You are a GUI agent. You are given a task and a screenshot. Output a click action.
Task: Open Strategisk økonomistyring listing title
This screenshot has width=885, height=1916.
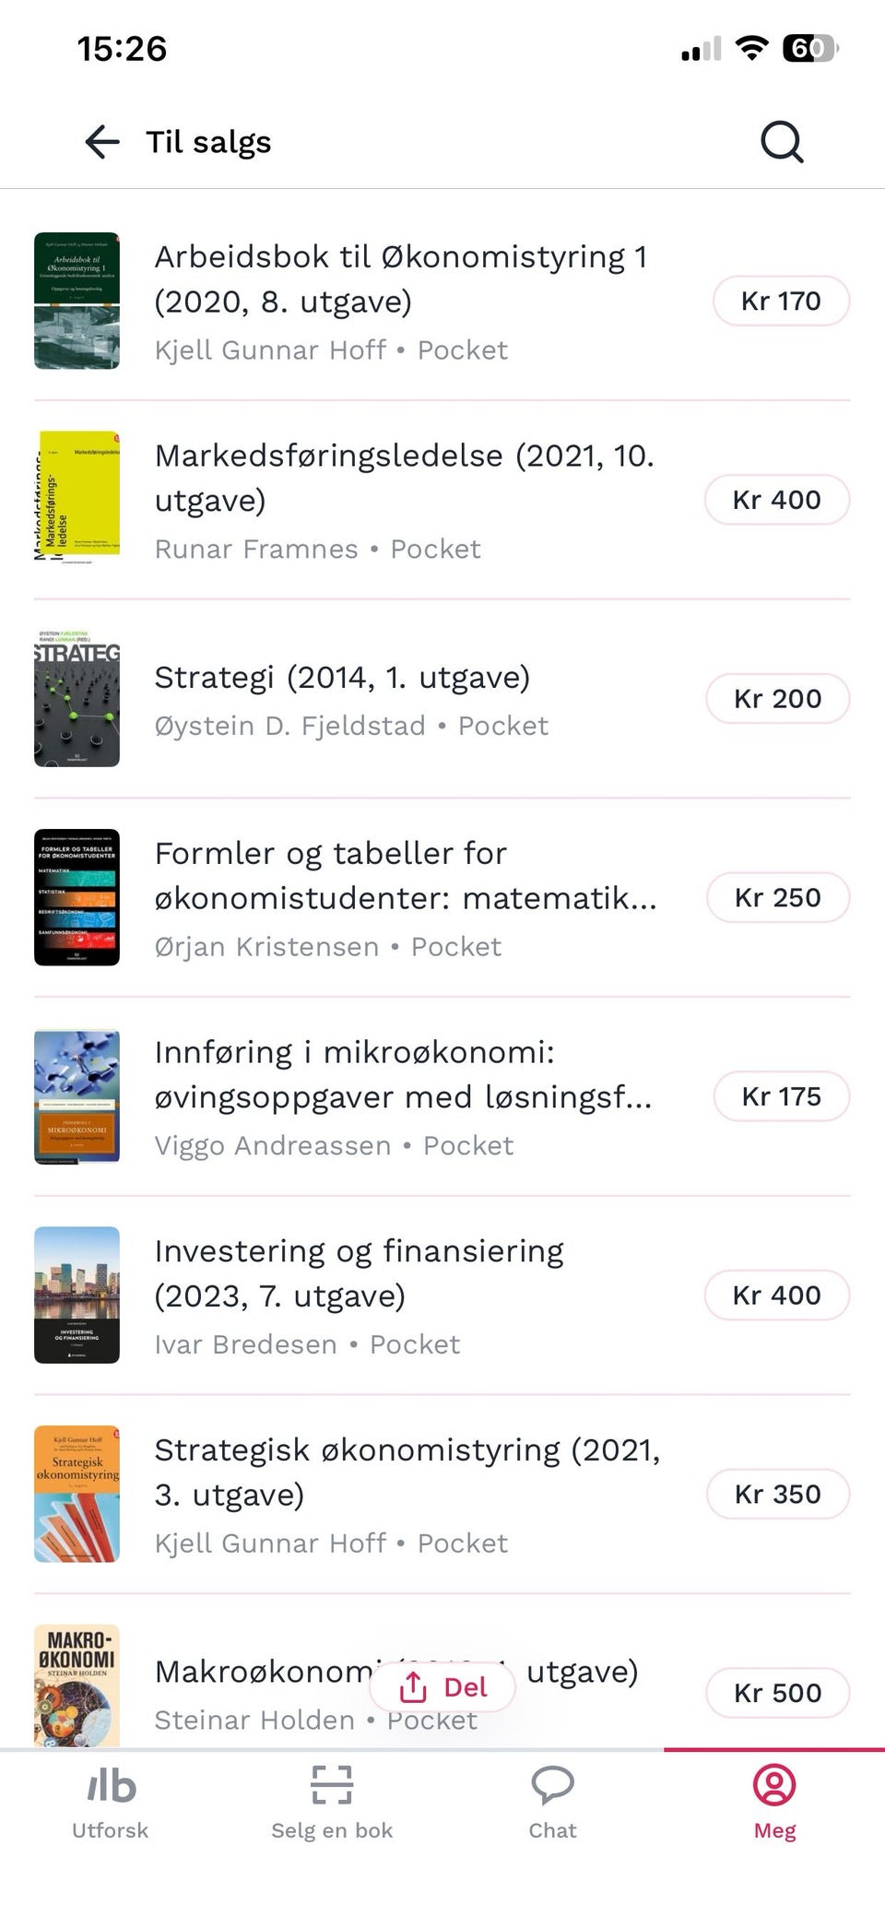click(x=407, y=1472)
